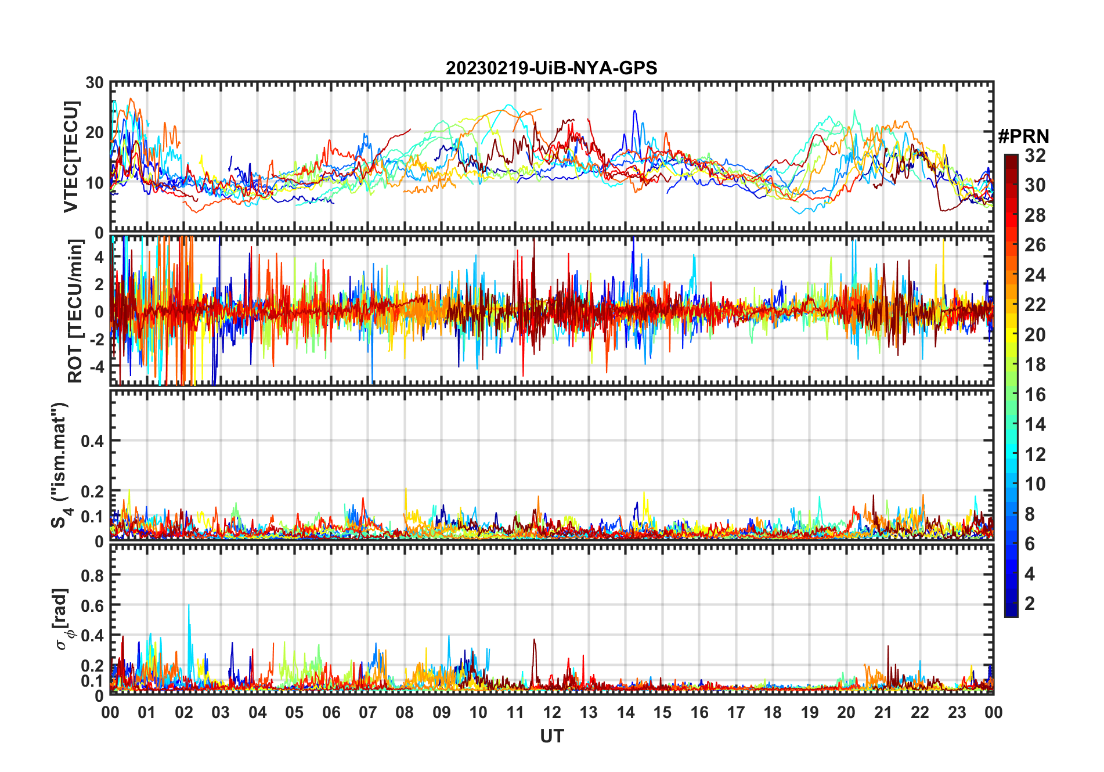Screen dimensions: 1104x772
Task: Click the 0.8 tick on sigma-phi axis
Action: pyautogui.click(x=93, y=575)
